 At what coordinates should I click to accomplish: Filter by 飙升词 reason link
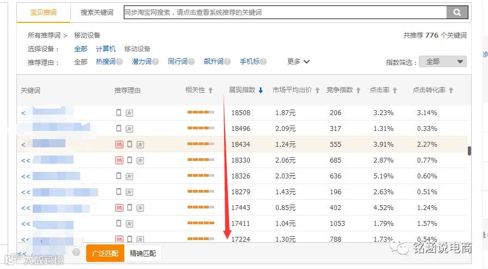tap(214, 62)
